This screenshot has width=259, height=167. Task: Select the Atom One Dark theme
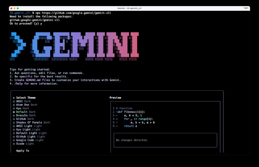coord(25,105)
